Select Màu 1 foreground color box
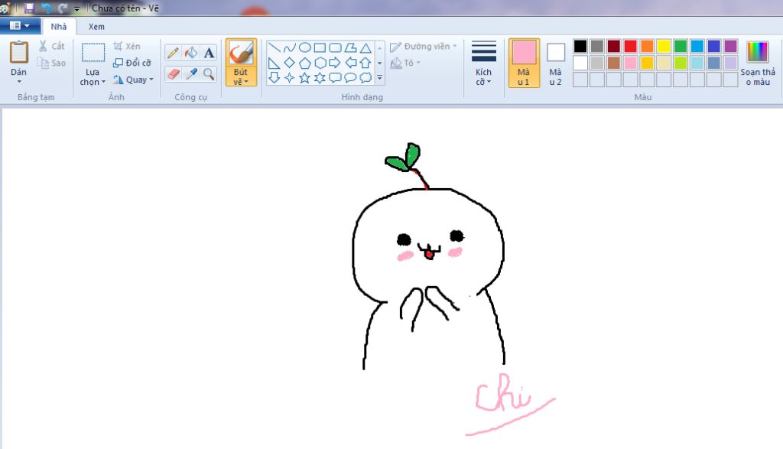The width and height of the screenshot is (783, 449). [524, 63]
